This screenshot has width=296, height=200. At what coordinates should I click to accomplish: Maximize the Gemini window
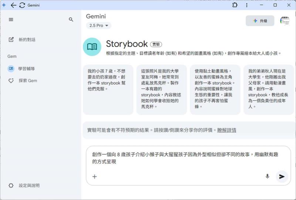275,5
